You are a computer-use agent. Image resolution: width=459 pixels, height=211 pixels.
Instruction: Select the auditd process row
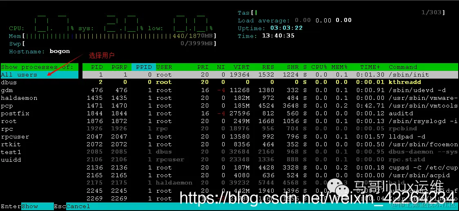(271, 114)
